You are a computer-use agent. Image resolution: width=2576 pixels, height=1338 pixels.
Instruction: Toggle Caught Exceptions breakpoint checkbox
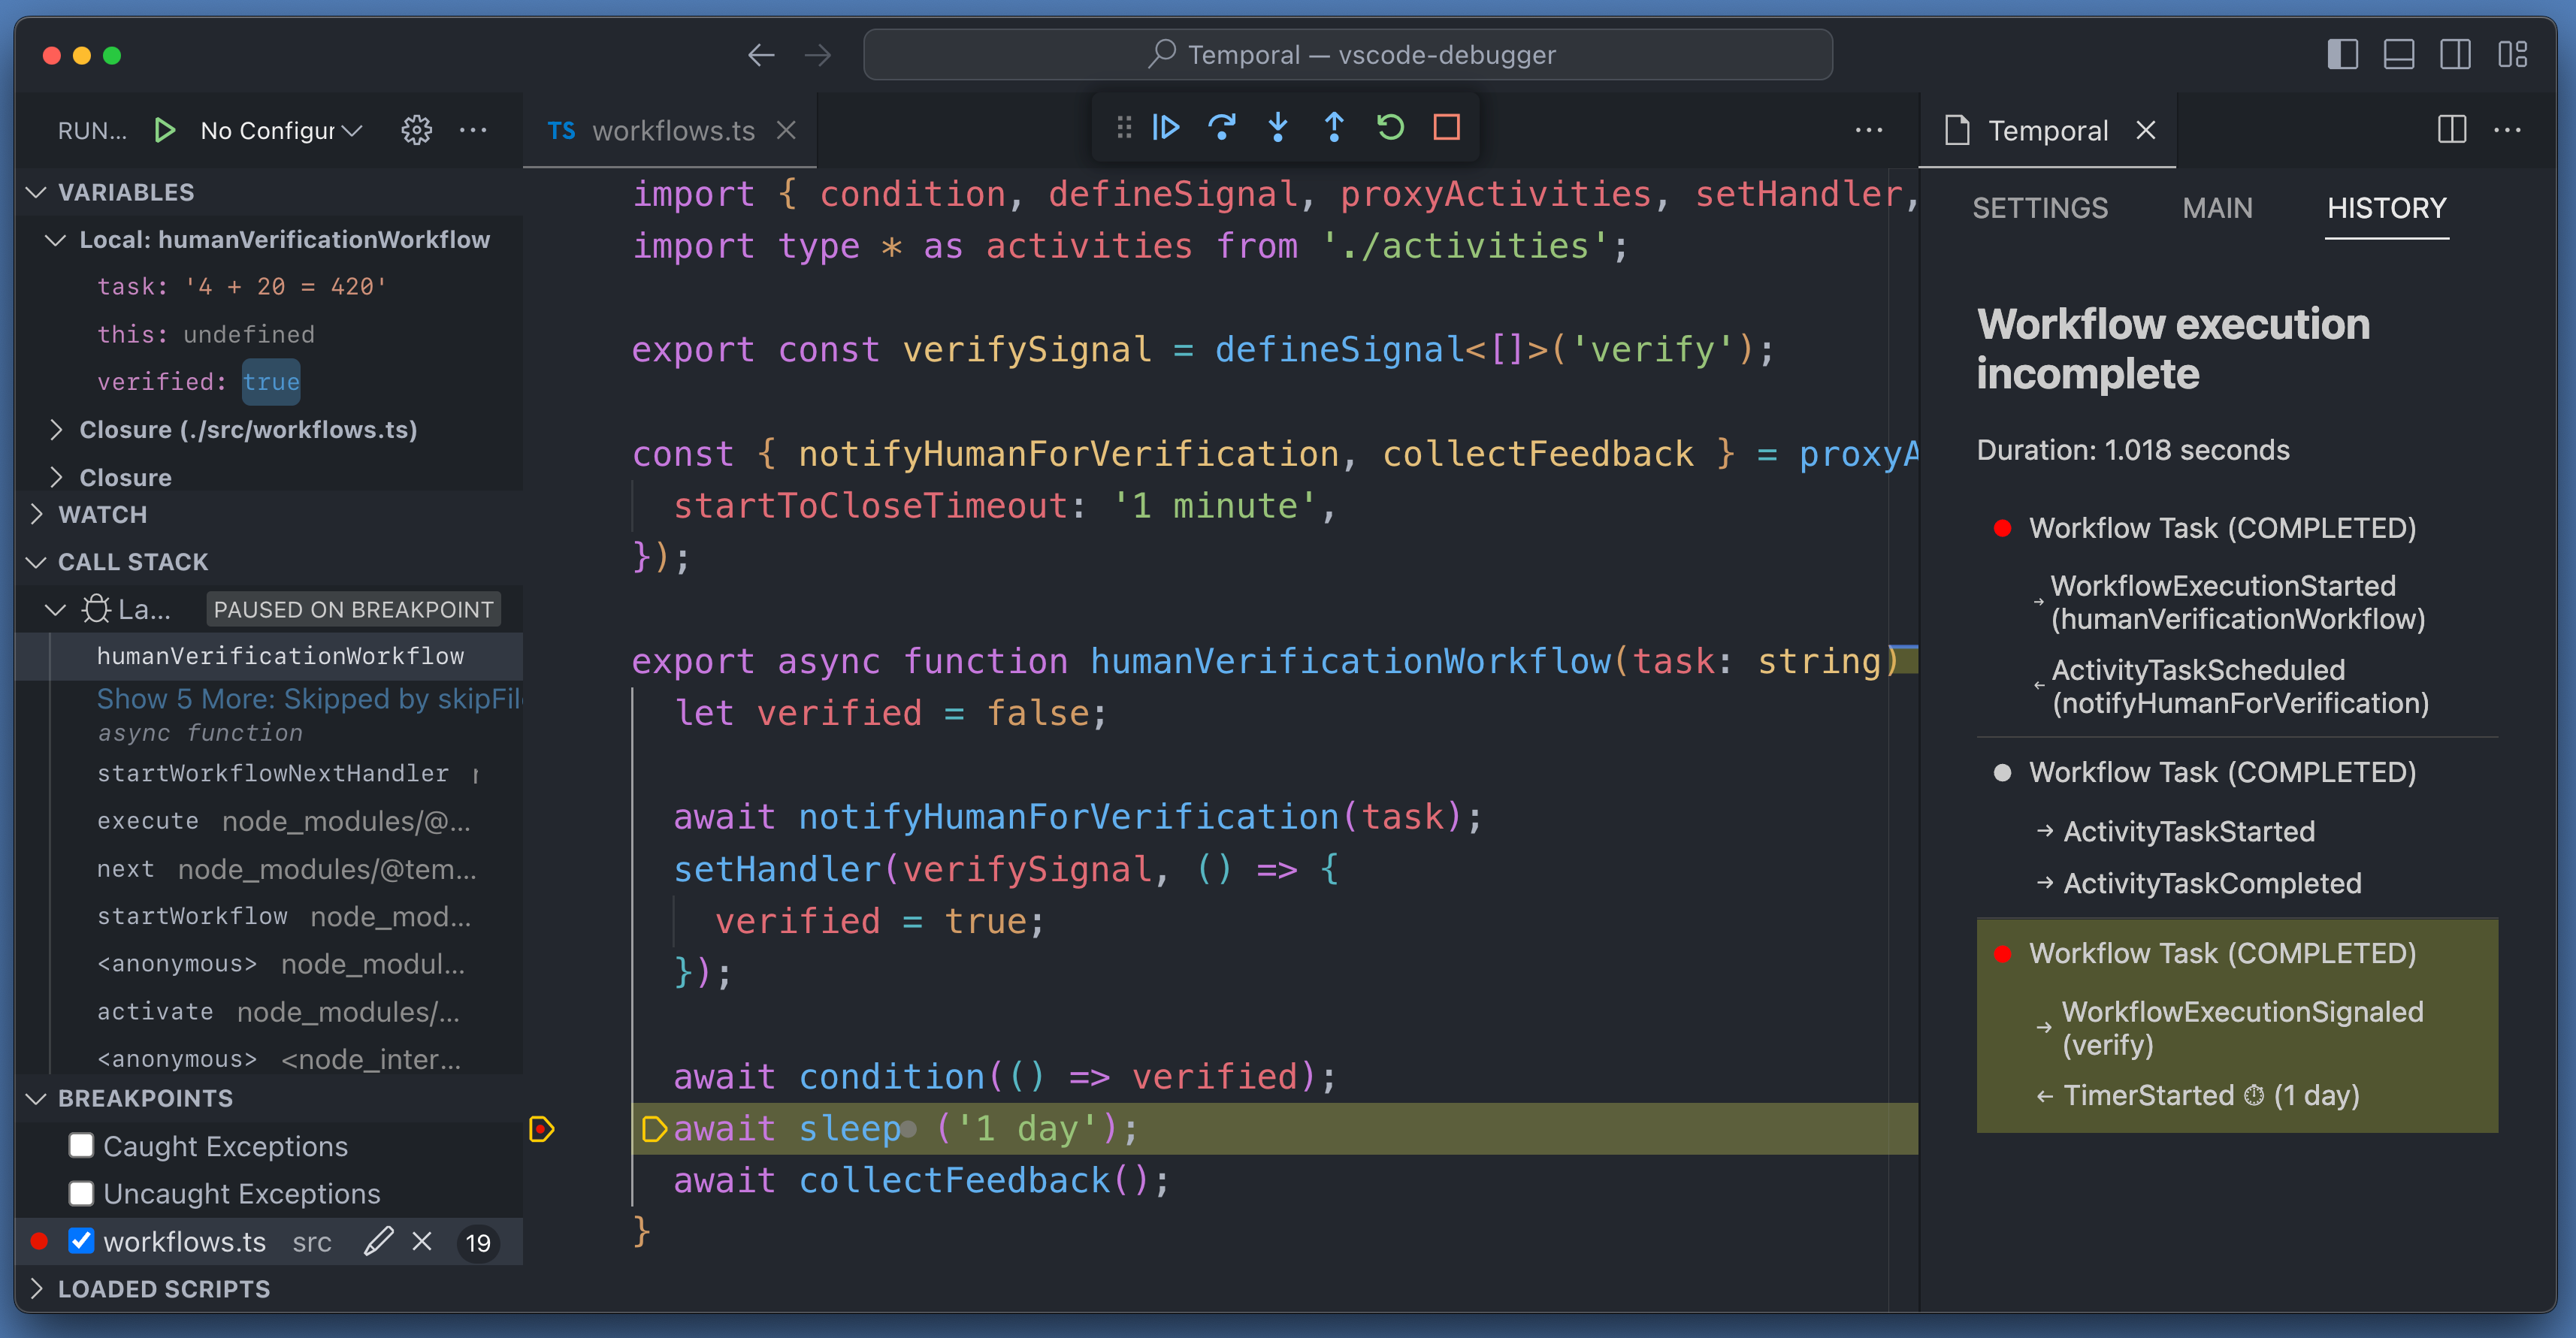coord(81,1145)
